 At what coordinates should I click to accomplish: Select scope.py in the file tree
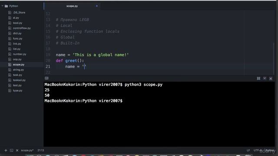[x=18, y=65]
